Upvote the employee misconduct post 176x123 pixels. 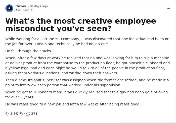(7, 114)
